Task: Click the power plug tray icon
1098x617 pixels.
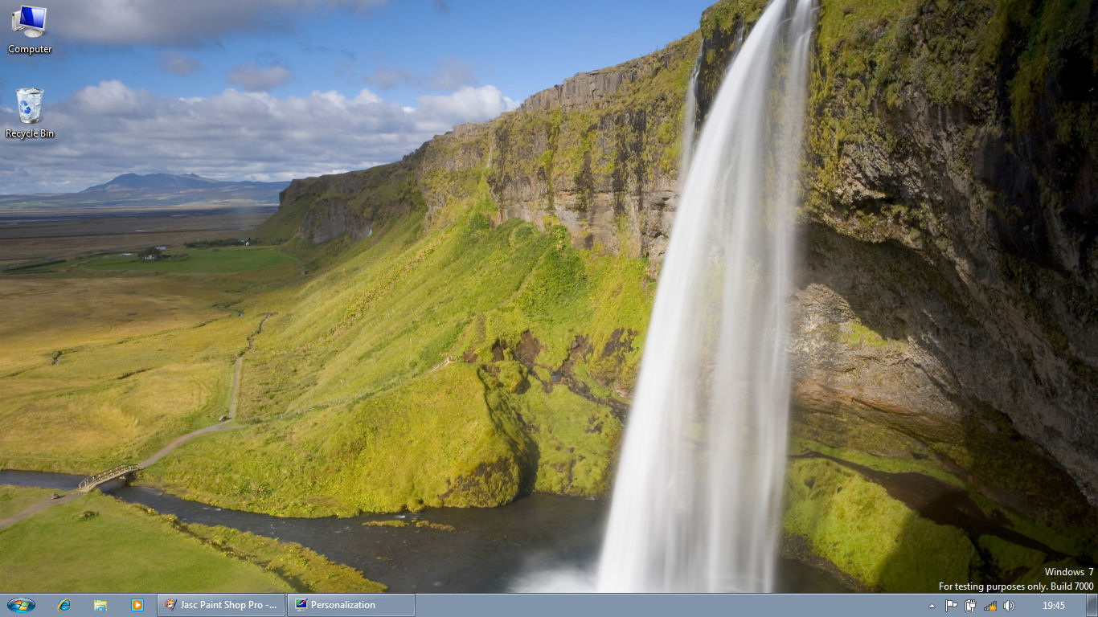Action: (970, 606)
